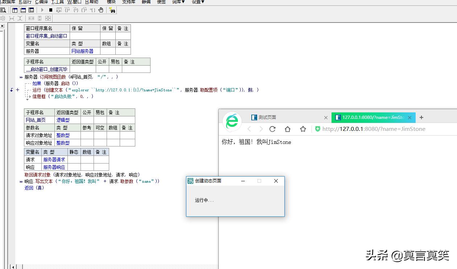The width and height of the screenshot is (457, 269).
Task: Open the 词库 dropdown menu
Action: pyautogui.click(x=178, y=2)
